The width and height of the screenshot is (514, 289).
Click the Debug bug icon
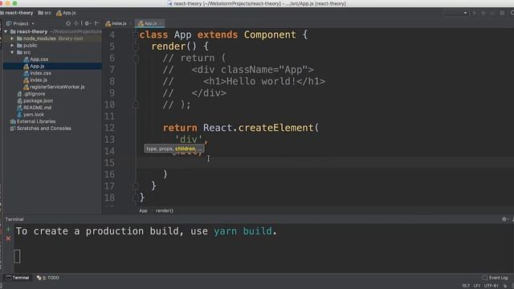point(483,13)
